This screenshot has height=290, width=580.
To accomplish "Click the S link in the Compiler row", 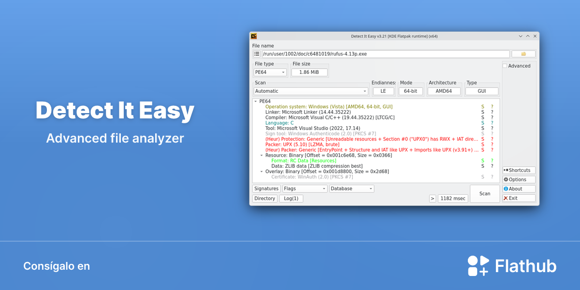I will [x=482, y=117].
